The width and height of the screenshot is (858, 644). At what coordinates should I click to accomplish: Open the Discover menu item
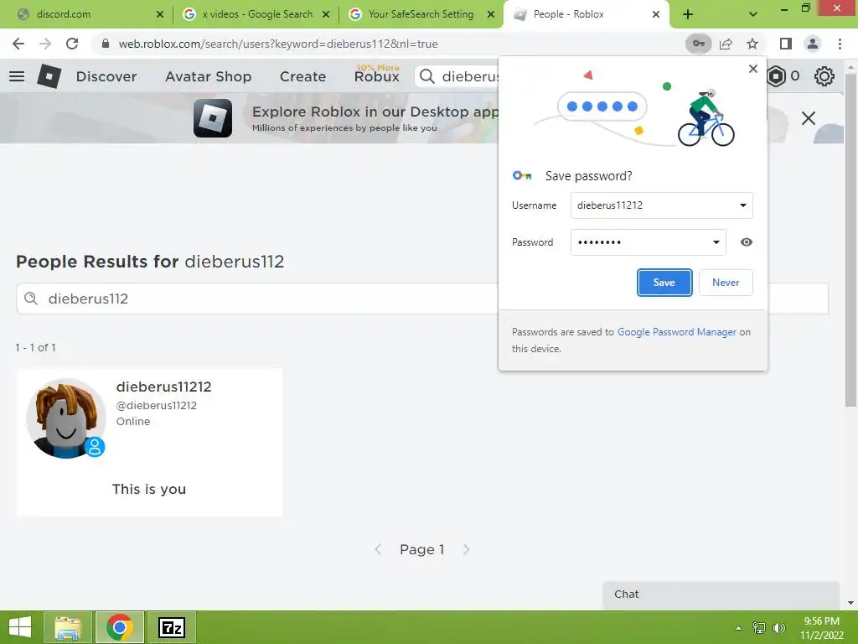(x=106, y=76)
